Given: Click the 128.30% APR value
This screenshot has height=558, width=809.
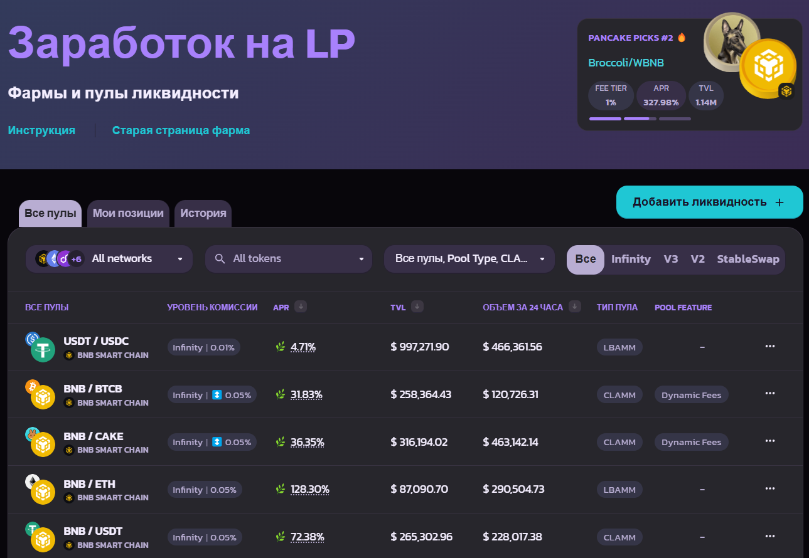Looking at the screenshot, I should coord(310,490).
